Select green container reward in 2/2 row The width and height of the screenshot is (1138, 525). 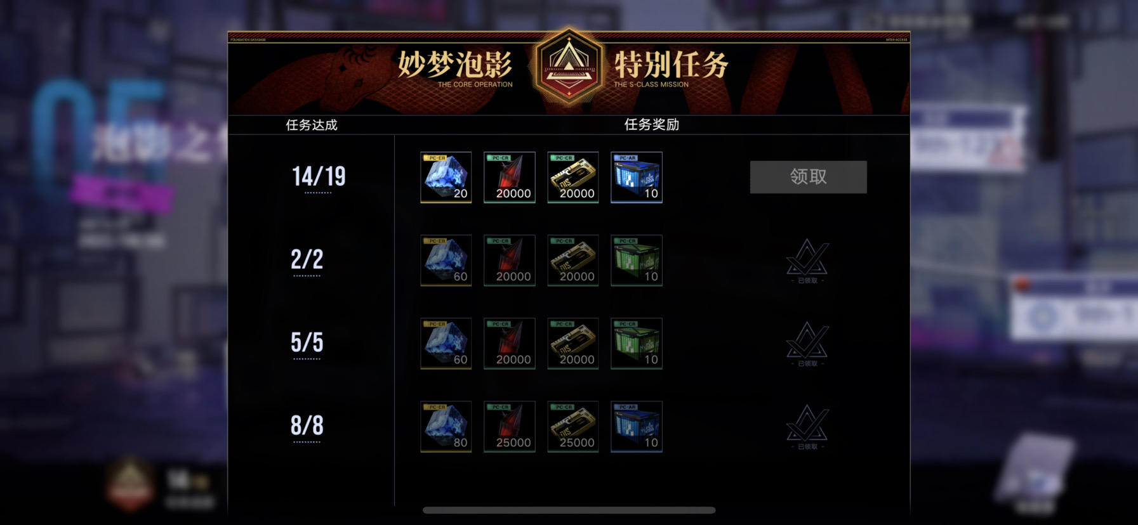tap(637, 261)
